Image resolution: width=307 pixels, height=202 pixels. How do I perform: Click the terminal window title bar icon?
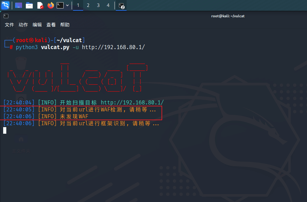6,16
